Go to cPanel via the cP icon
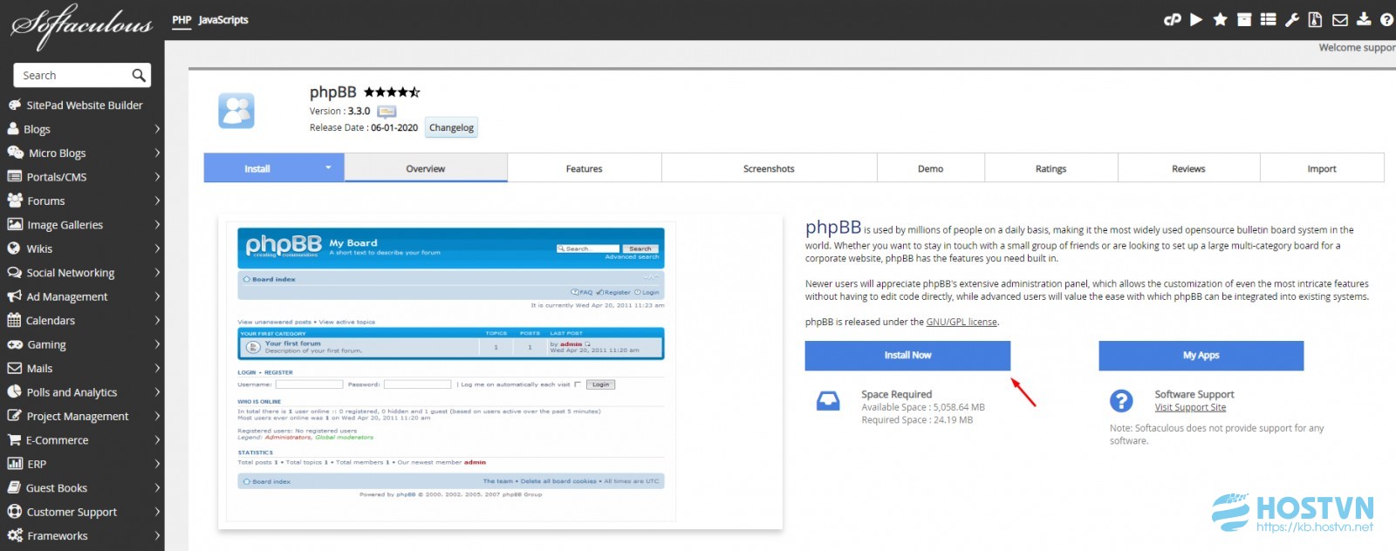 pyautogui.click(x=1172, y=19)
